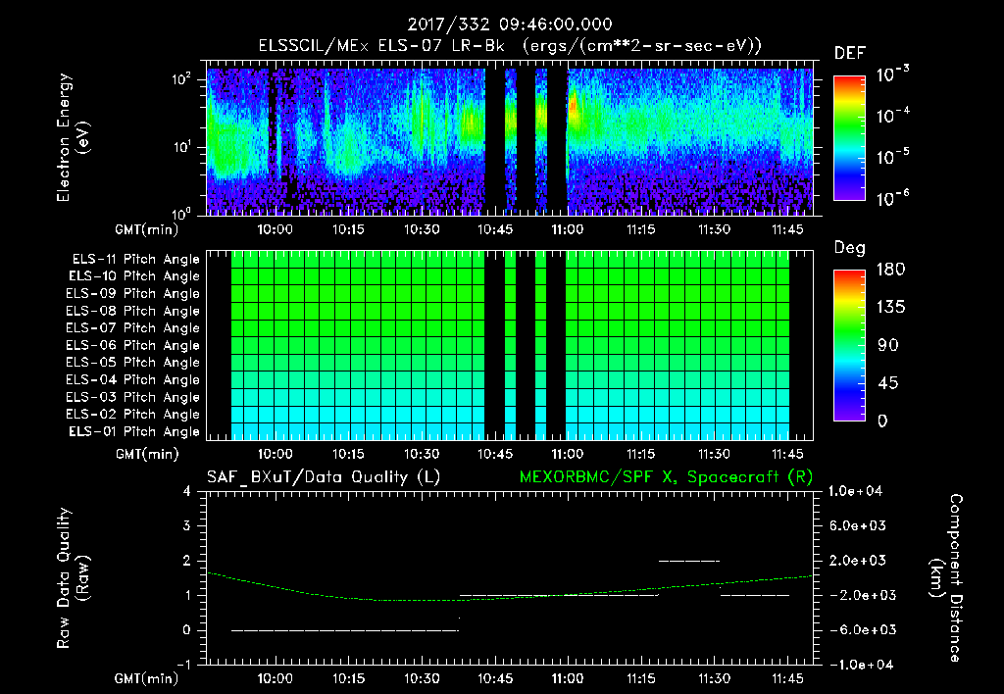Click the ELS-01 Pitch Angle row label
This screenshot has width=1004, height=694.
pos(134,431)
